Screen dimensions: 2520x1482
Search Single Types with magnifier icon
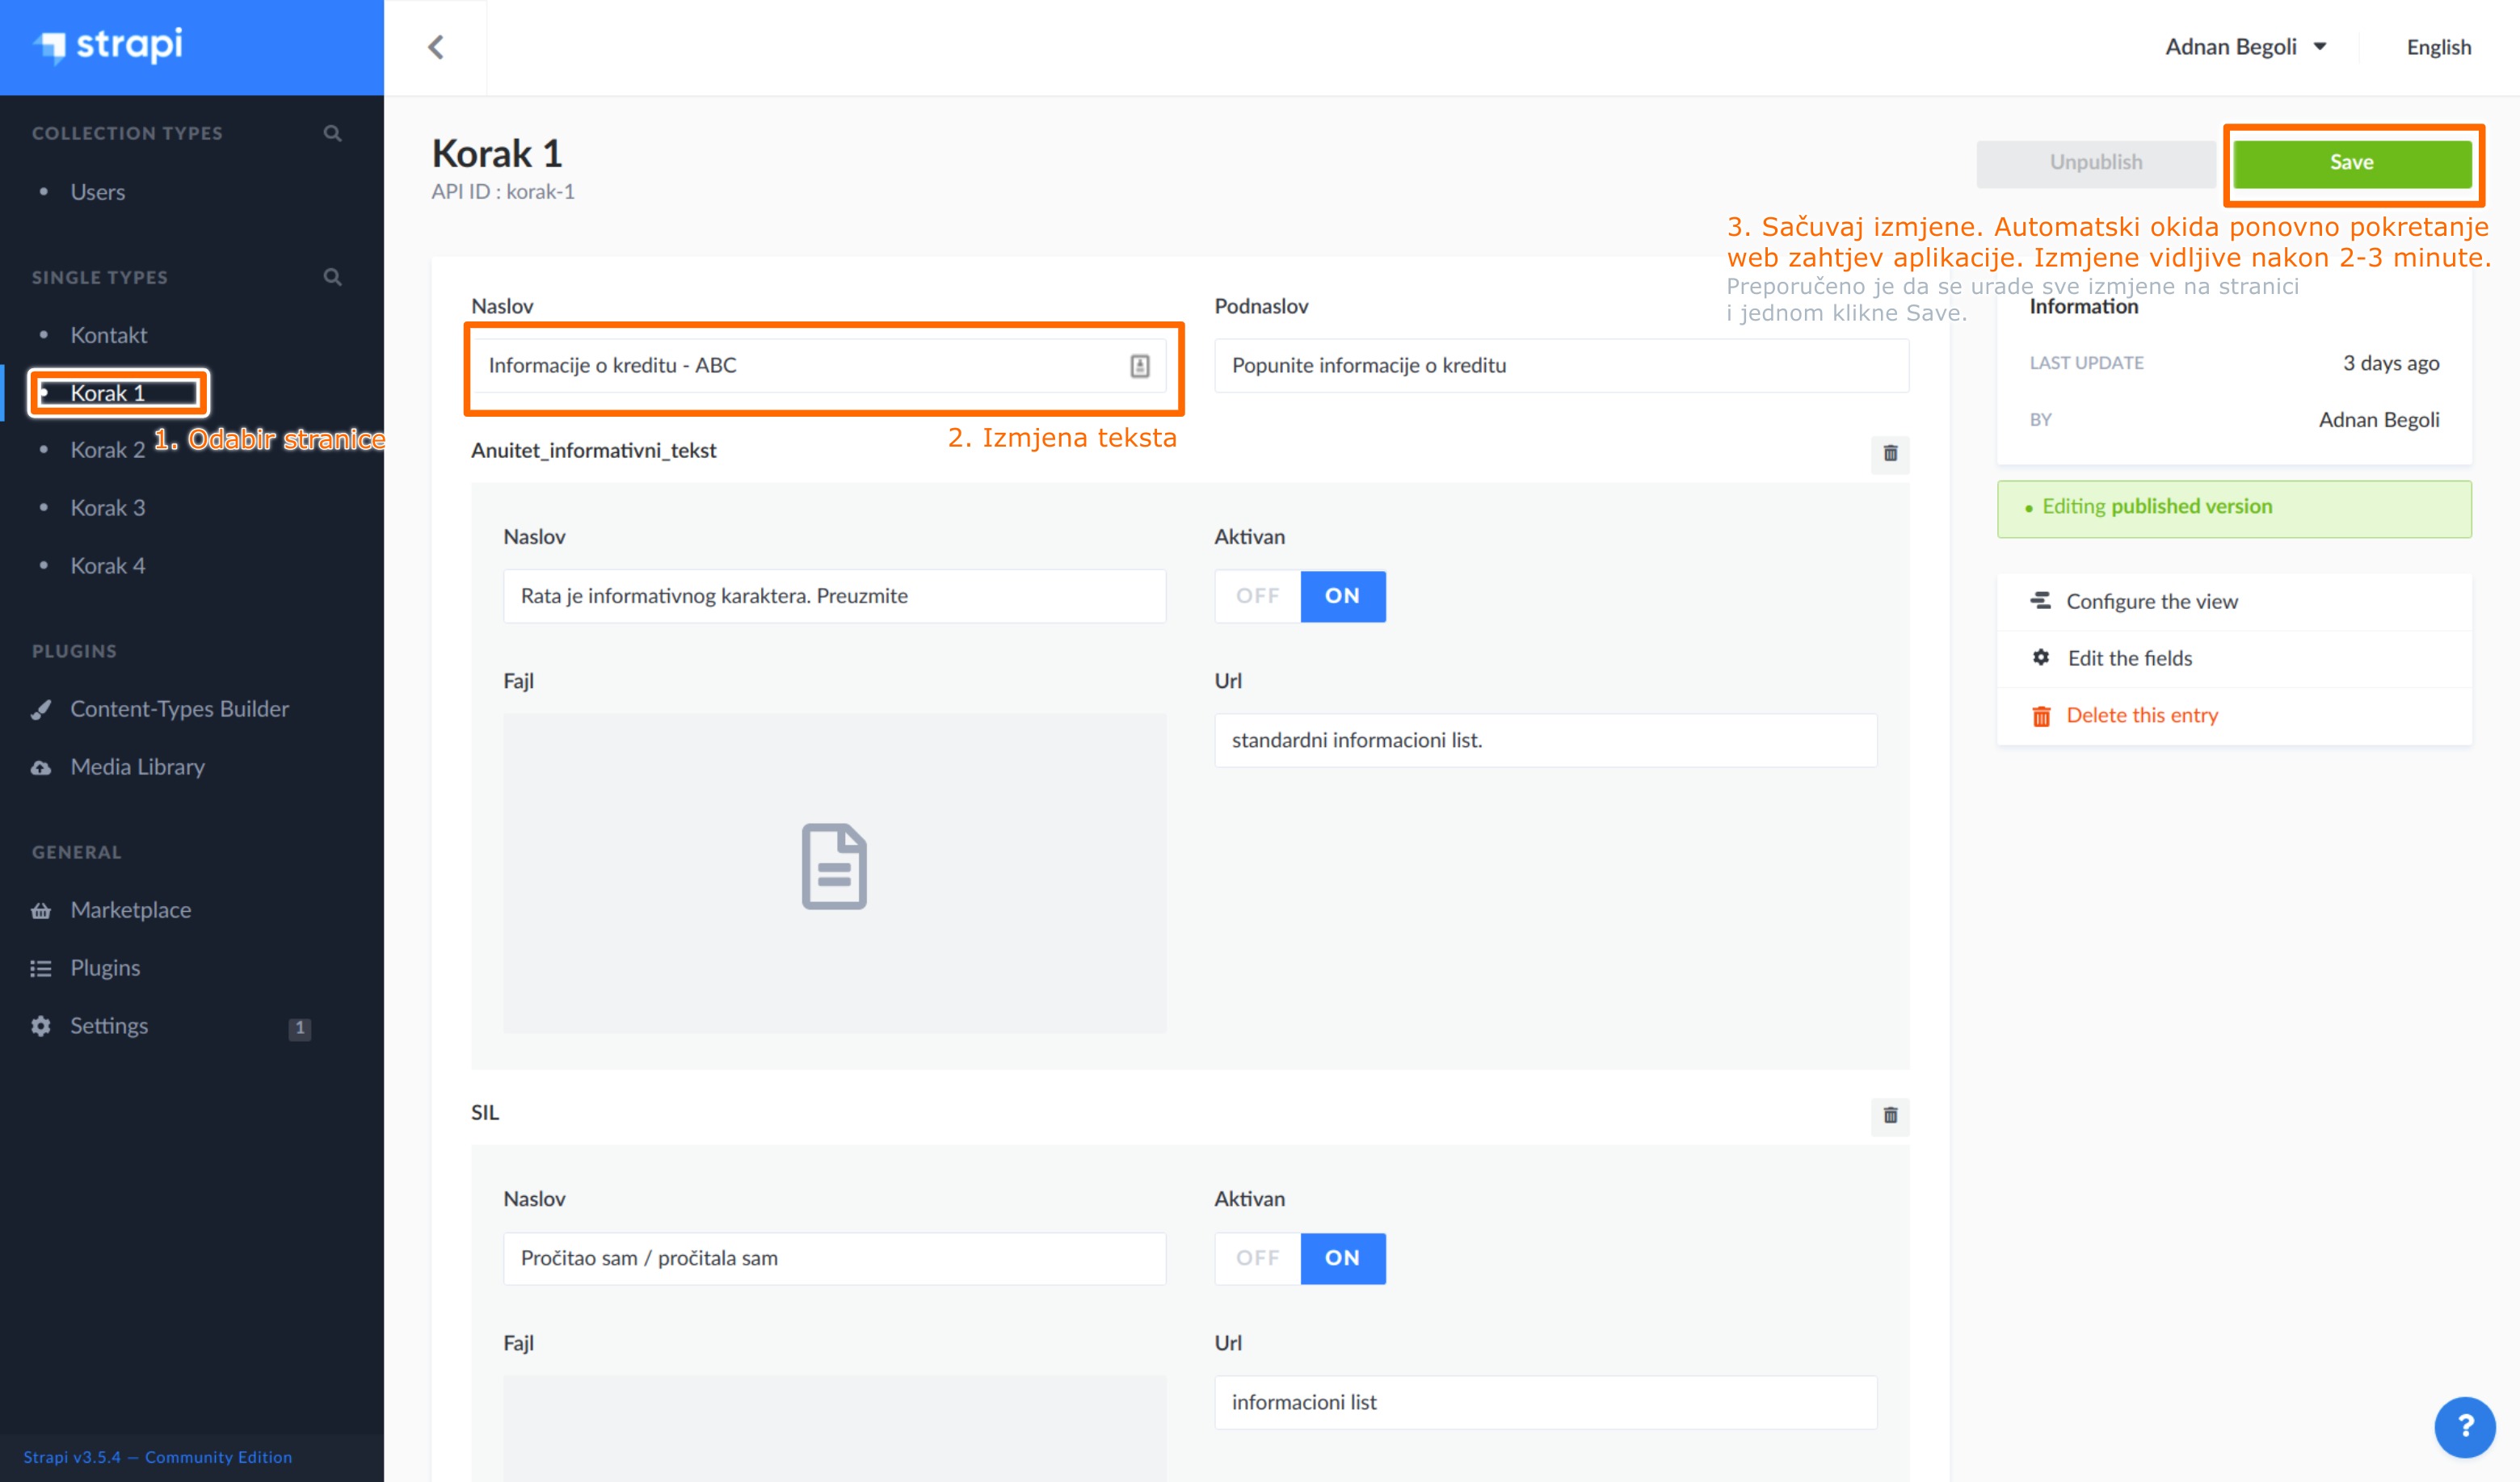333,277
